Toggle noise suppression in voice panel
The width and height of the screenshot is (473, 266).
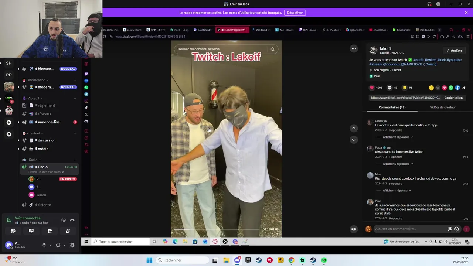tap(63, 220)
